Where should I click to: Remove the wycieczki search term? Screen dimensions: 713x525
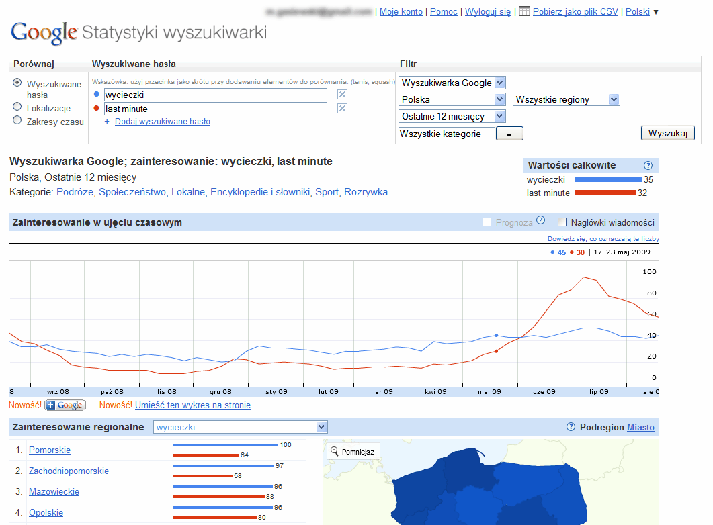[x=343, y=95]
